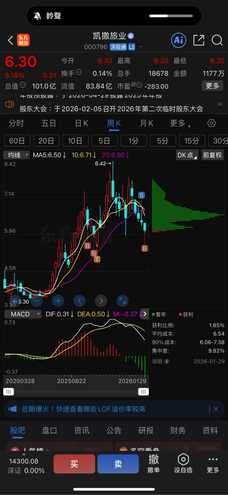The height and width of the screenshot is (495, 228).
Task: Select the 周K chart tab
Action: coord(114,123)
